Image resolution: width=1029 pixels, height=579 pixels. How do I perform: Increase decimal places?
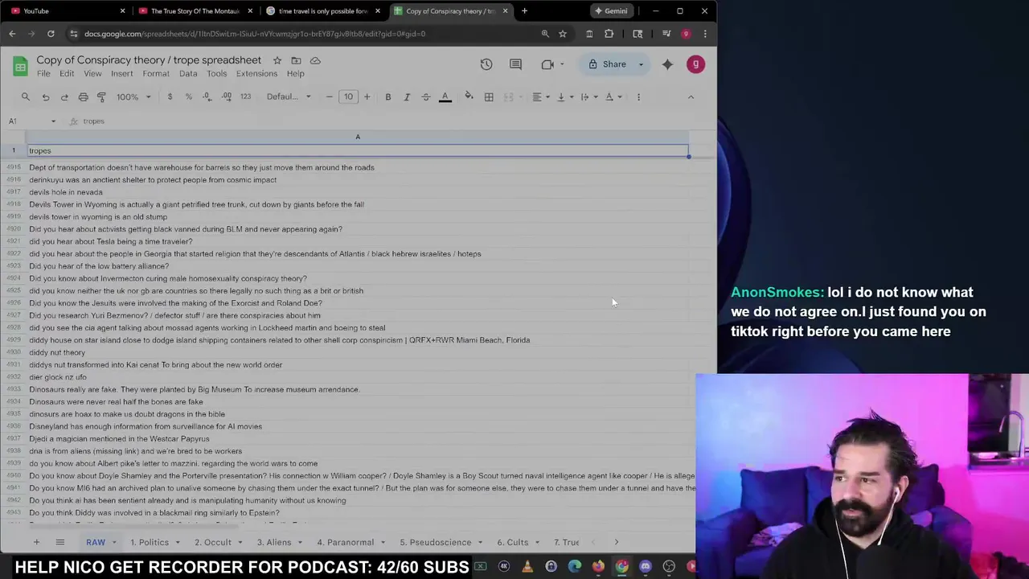pyautogui.click(x=227, y=96)
